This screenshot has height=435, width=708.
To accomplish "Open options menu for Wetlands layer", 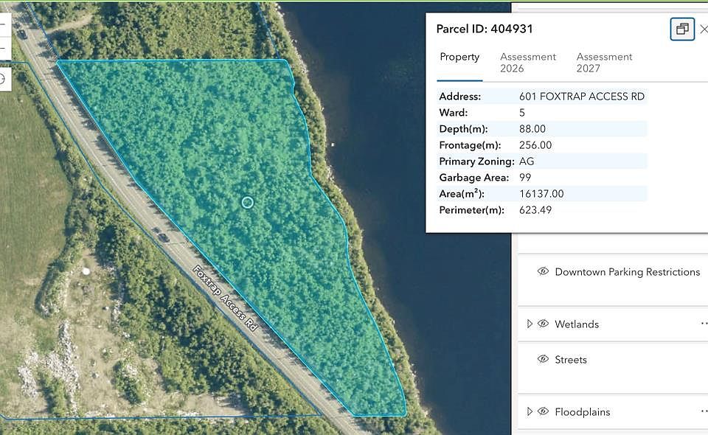I will [x=704, y=324].
